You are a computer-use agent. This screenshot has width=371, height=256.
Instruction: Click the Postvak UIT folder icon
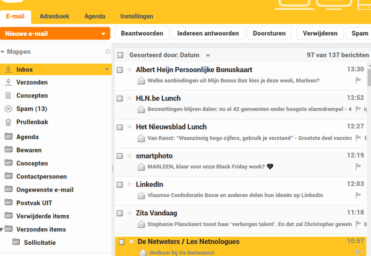coord(9,202)
